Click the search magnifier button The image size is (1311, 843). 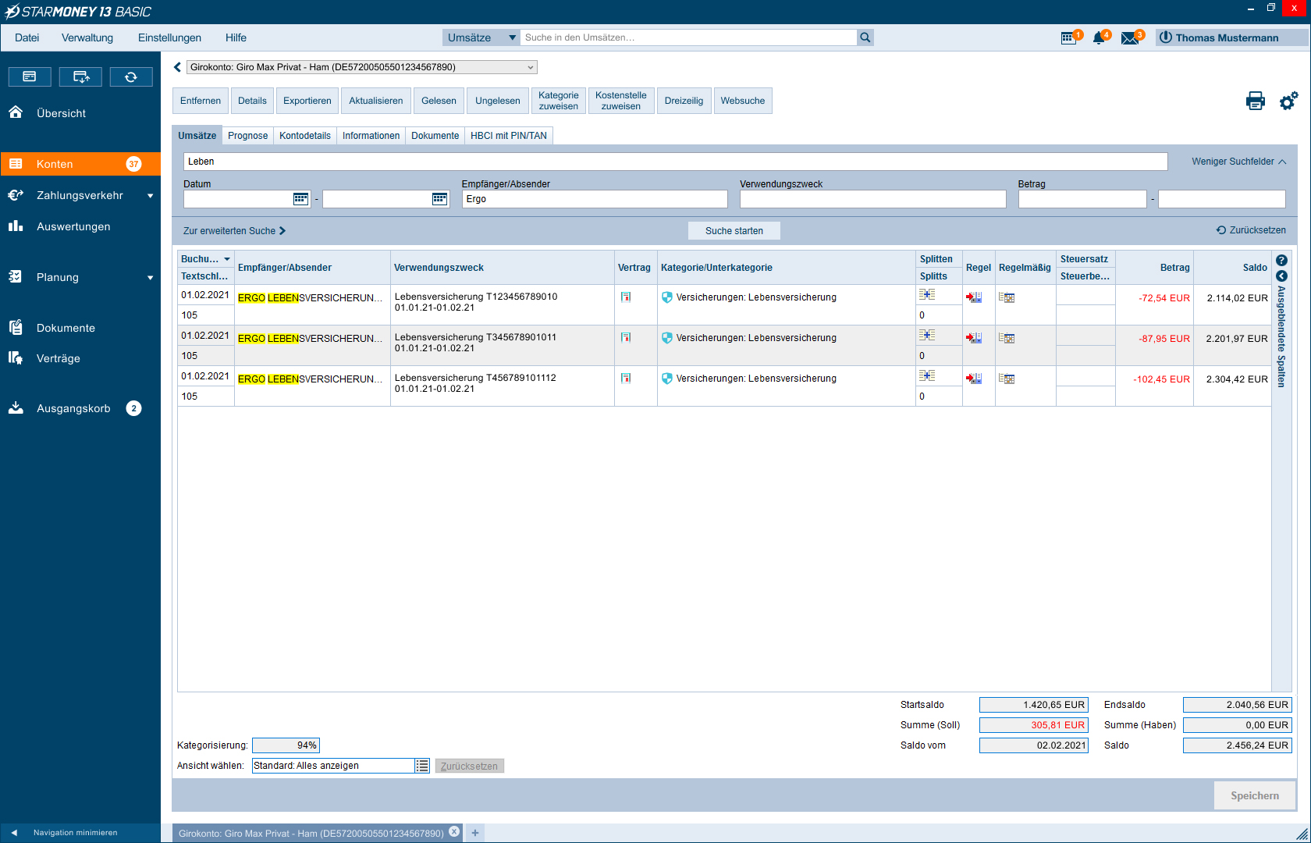865,37
